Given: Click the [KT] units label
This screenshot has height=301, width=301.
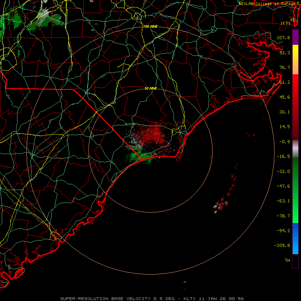Looking at the screenshot, I should (x=286, y=23).
